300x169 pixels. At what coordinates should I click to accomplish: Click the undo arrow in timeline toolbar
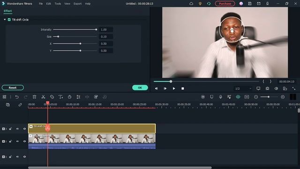pyautogui.click(x=17, y=97)
